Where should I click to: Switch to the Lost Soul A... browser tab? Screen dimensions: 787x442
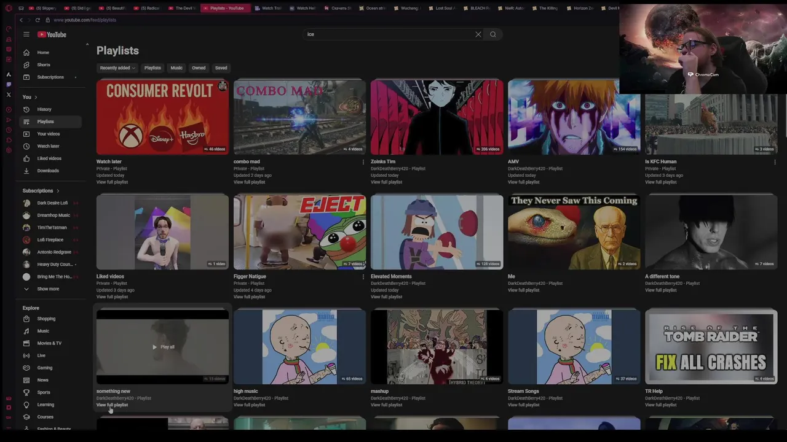442,9
